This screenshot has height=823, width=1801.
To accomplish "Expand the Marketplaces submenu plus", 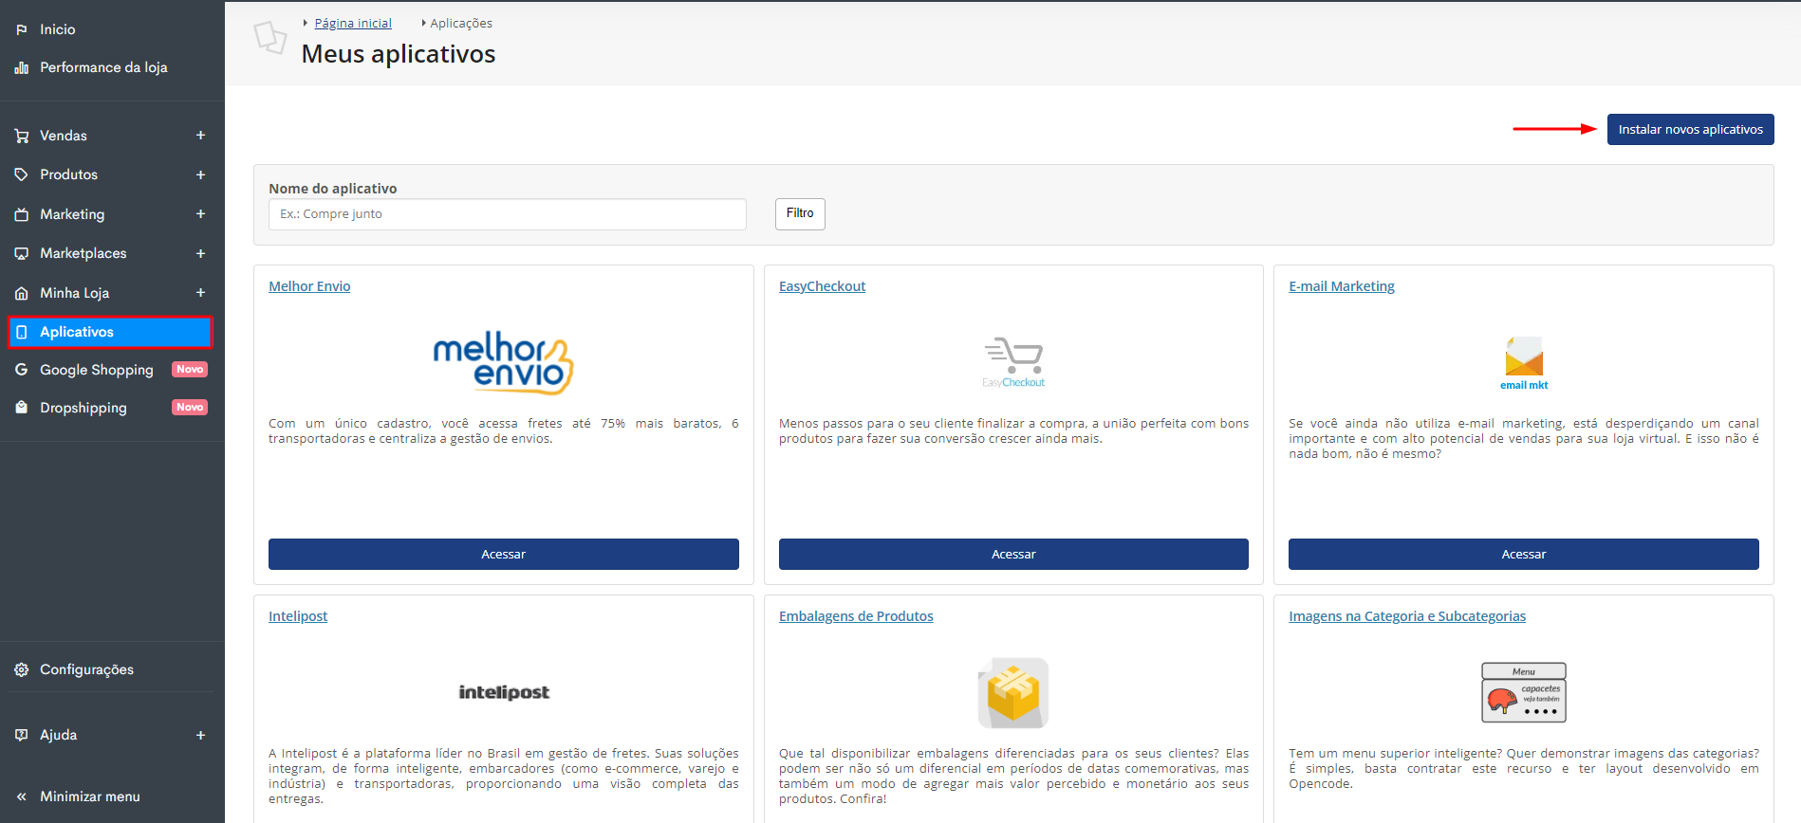I will tap(200, 253).
